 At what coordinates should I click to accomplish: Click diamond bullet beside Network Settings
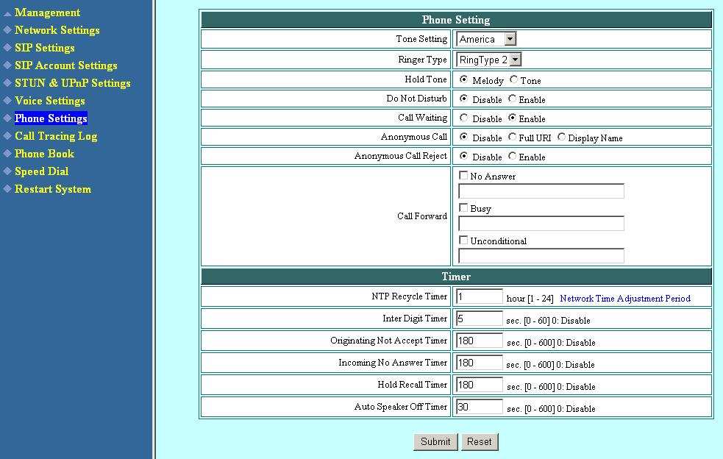coord(7,29)
